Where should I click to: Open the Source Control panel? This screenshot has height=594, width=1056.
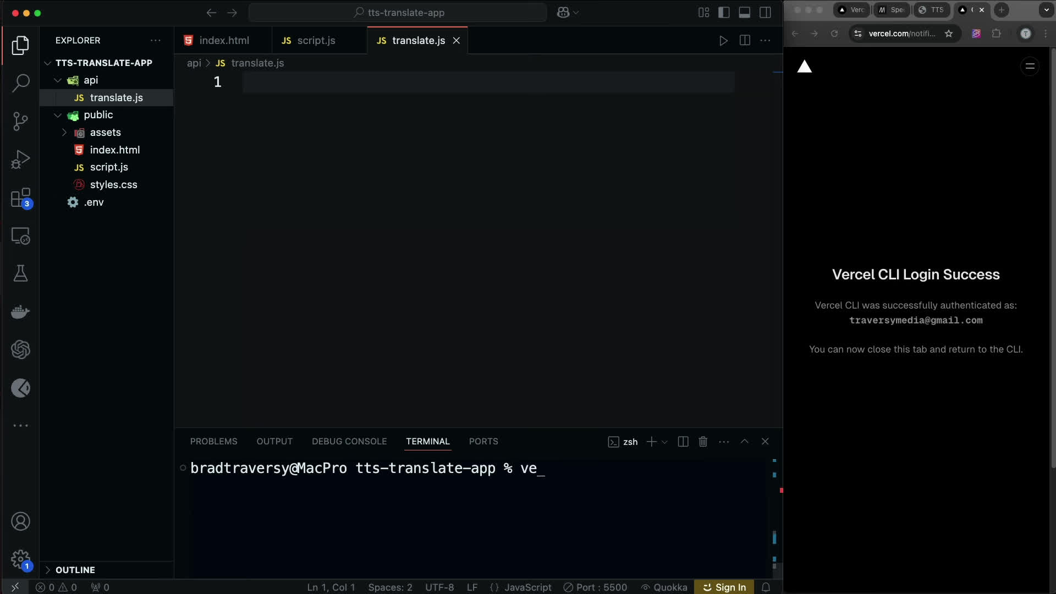click(20, 122)
